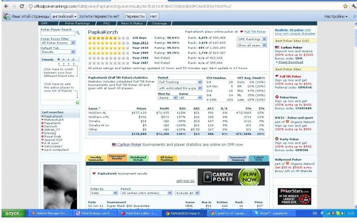This screenshot has height=223, width=357.
Task: Open the PokerStrategy.com taskbar window
Action: click(96, 213)
